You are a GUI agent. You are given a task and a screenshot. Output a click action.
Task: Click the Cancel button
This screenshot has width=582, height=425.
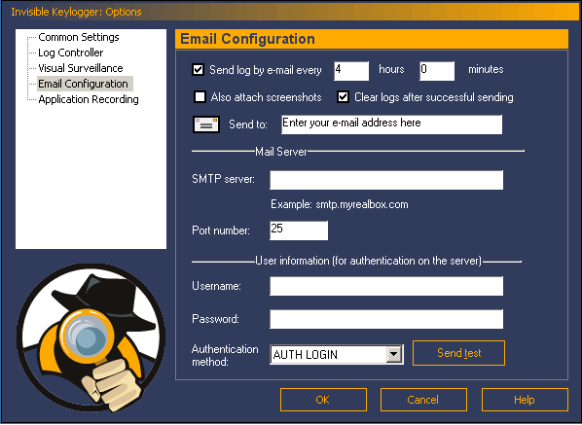[423, 400]
